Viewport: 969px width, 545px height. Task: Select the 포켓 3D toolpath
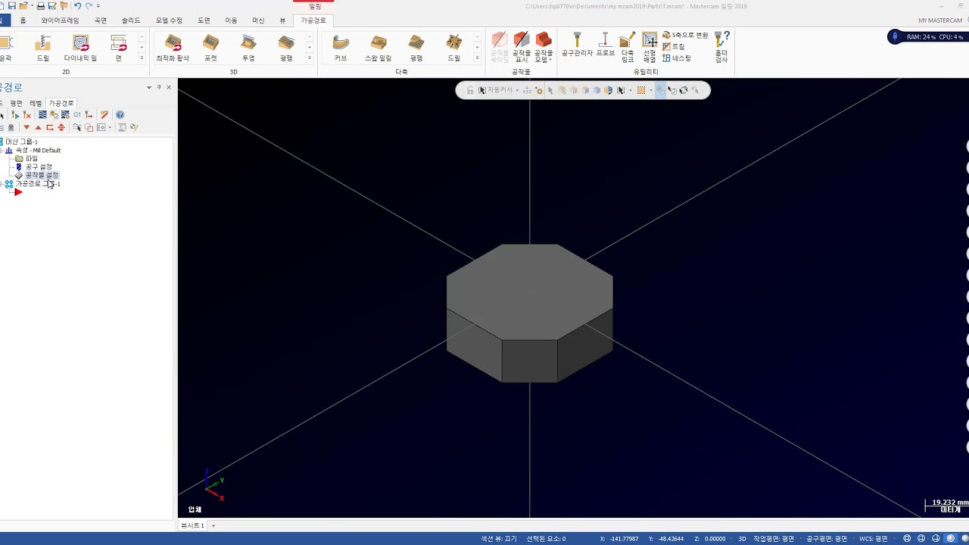coord(210,48)
